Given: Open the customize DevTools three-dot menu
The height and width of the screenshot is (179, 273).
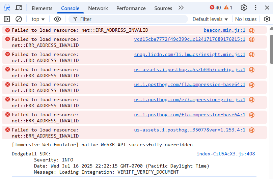Looking at the screenshot, I should click(255, 8).
